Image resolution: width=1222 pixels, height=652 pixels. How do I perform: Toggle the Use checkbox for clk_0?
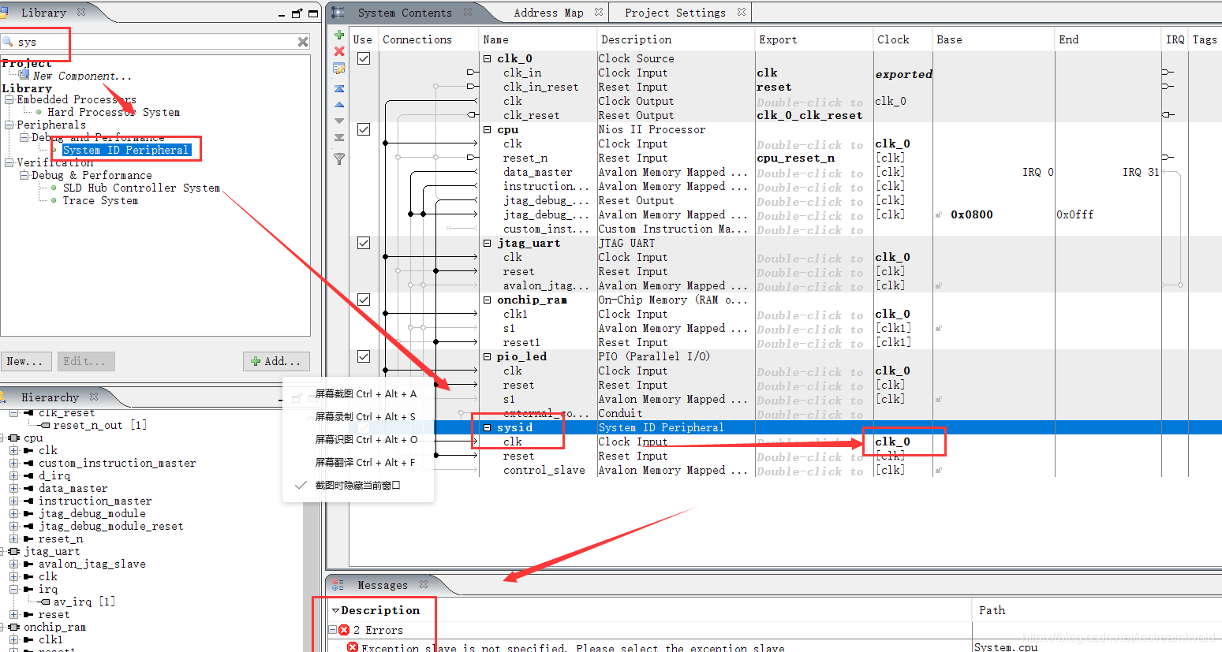click(364, 58)
